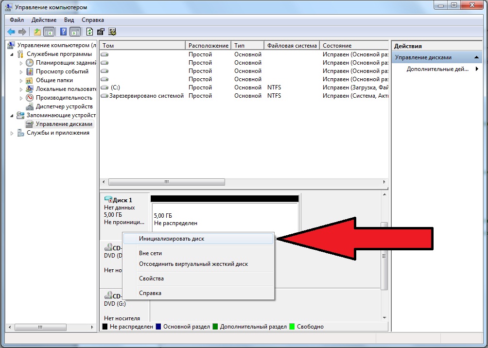Viewport: 488px width, 348px height.
Task: Open the Действие menu
Action: [44, 20]
